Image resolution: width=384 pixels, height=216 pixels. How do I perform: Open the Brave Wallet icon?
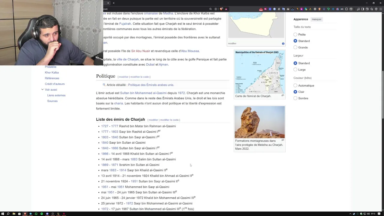coord(367,9)
